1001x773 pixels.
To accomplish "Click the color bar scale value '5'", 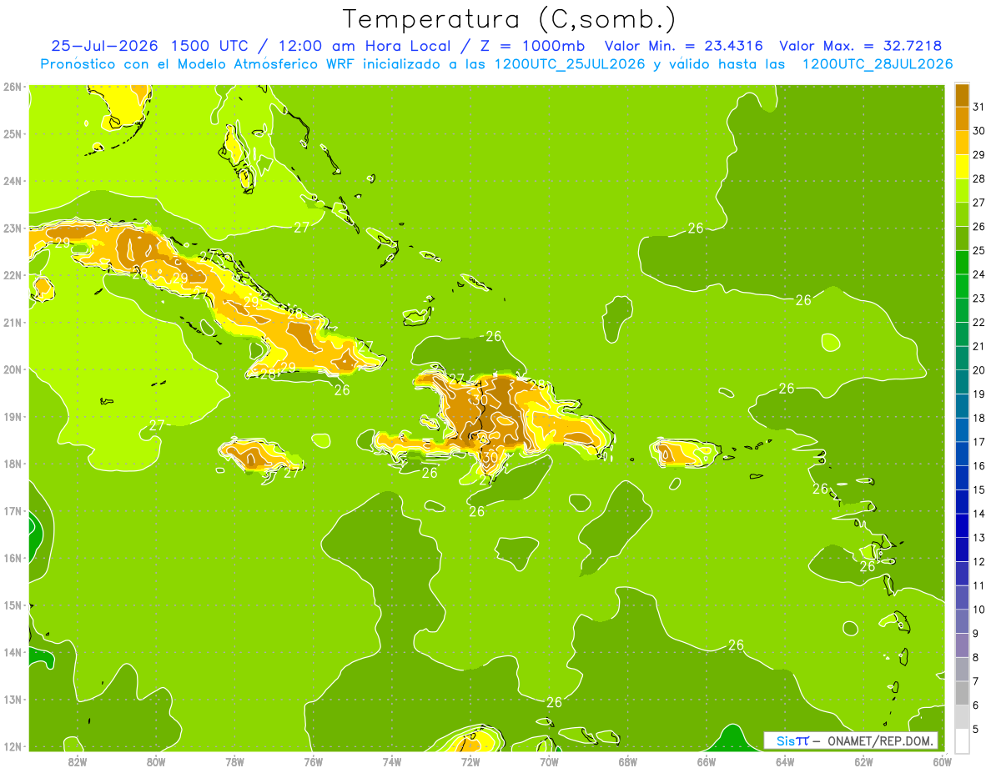I will pyautogui.click(x=976, y=729).
